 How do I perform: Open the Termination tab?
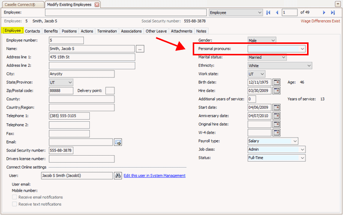coord(107,31)
